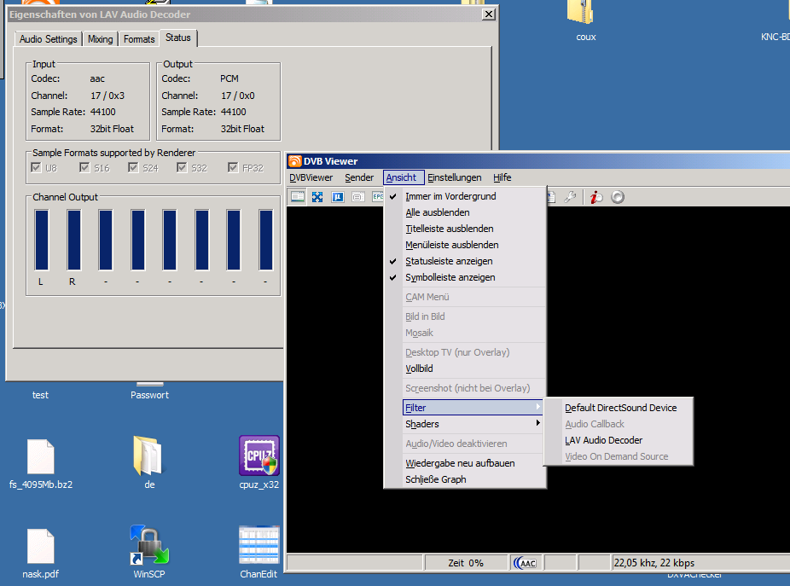Open the cpuz_x32 desktop icon

pyautogui.click(x=258, y=456)
